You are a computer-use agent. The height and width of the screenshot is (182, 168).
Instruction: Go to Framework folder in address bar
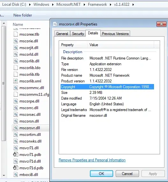pos(97,4)
